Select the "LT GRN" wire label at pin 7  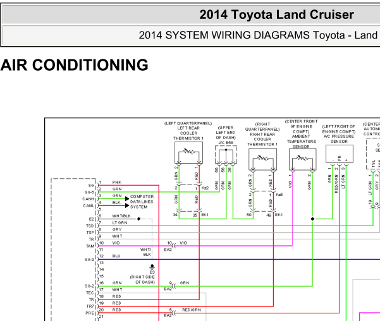pos(120,222)
